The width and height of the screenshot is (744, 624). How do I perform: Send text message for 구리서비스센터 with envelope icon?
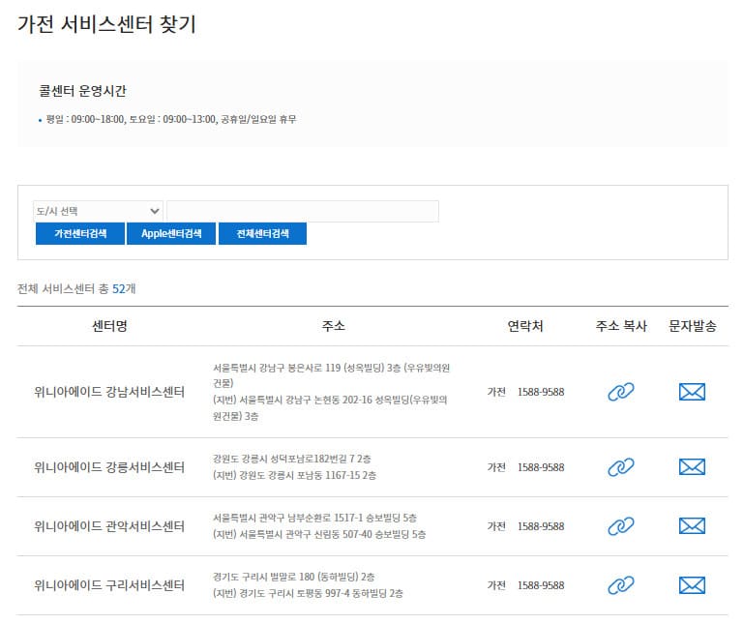coord(692,585)
